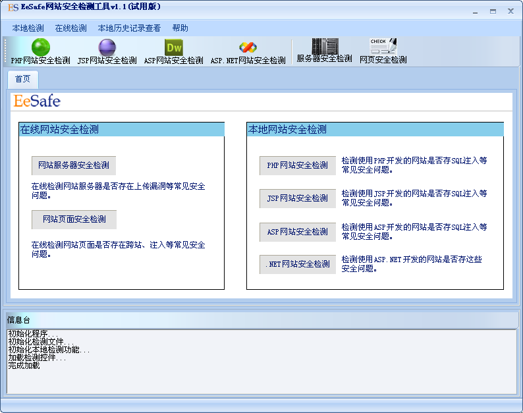The width and height of the screenshot is (523, 413).
Task: Open the 帮助 menu
Action: click(180, 28)
